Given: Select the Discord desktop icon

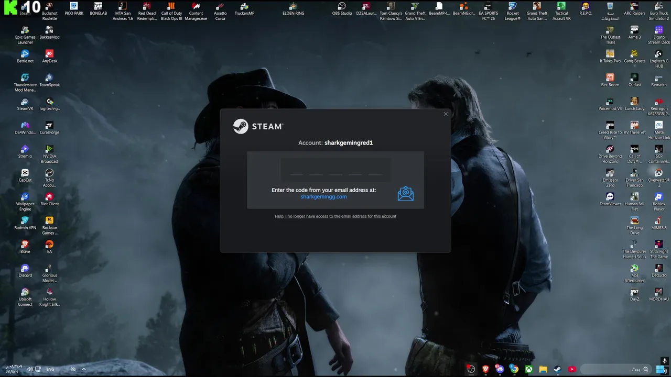Looking at the screenshot, I should point(25,271).
